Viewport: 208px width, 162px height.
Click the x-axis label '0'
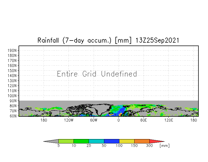tap(119, 120)
